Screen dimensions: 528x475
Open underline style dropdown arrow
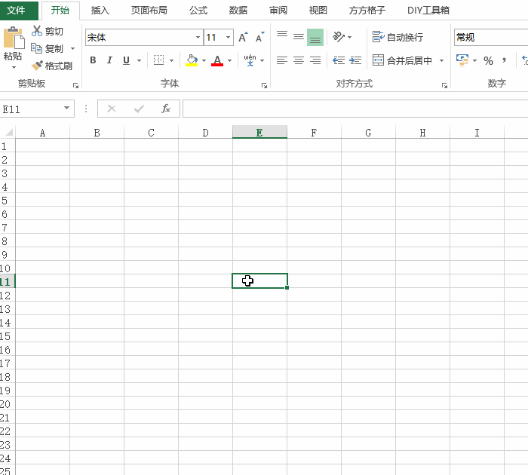[x=139, y=60]
